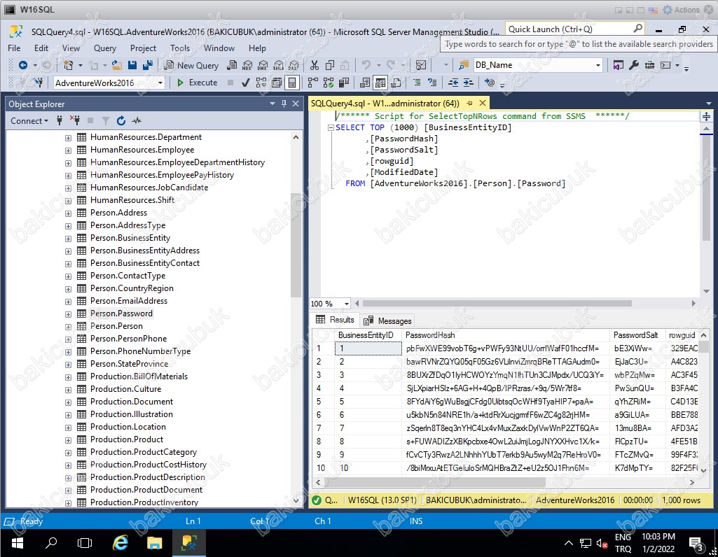Click the results grid horizontal scrollbar
The width and height of the screenshot is (718, 557).
pos(434,482)
